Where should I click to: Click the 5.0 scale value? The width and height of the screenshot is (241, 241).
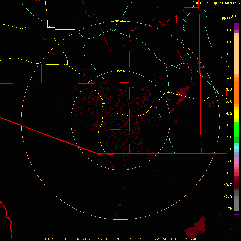coord(229,101)
